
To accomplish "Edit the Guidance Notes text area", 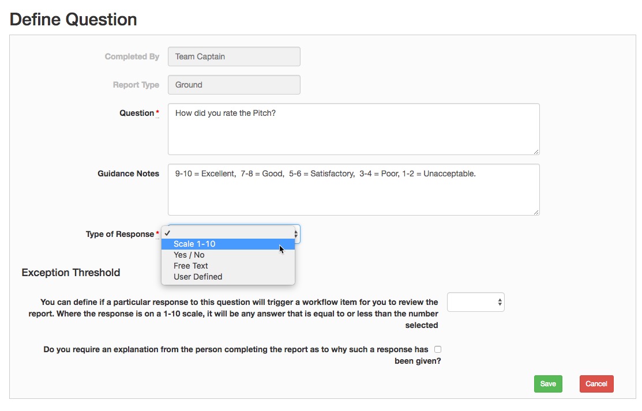I will 354,190.
